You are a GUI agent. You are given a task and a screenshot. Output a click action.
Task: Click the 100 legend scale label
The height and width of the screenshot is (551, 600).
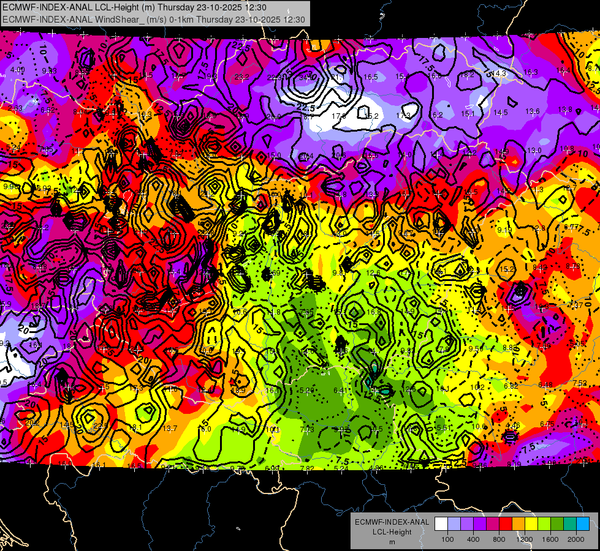448,539
